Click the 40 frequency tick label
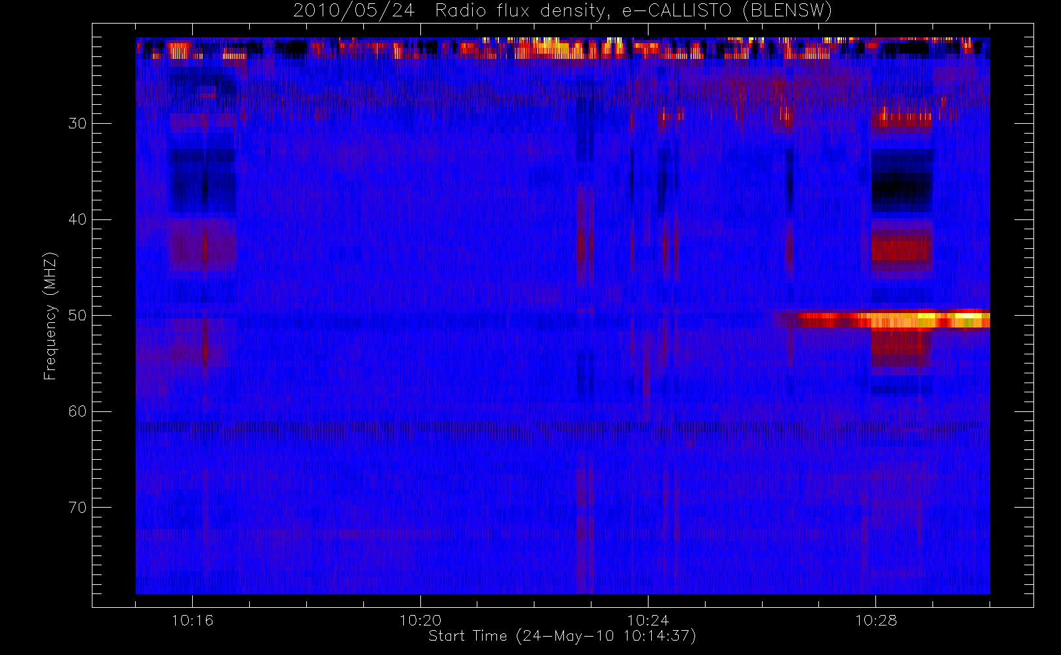 [x=77, y=219]
